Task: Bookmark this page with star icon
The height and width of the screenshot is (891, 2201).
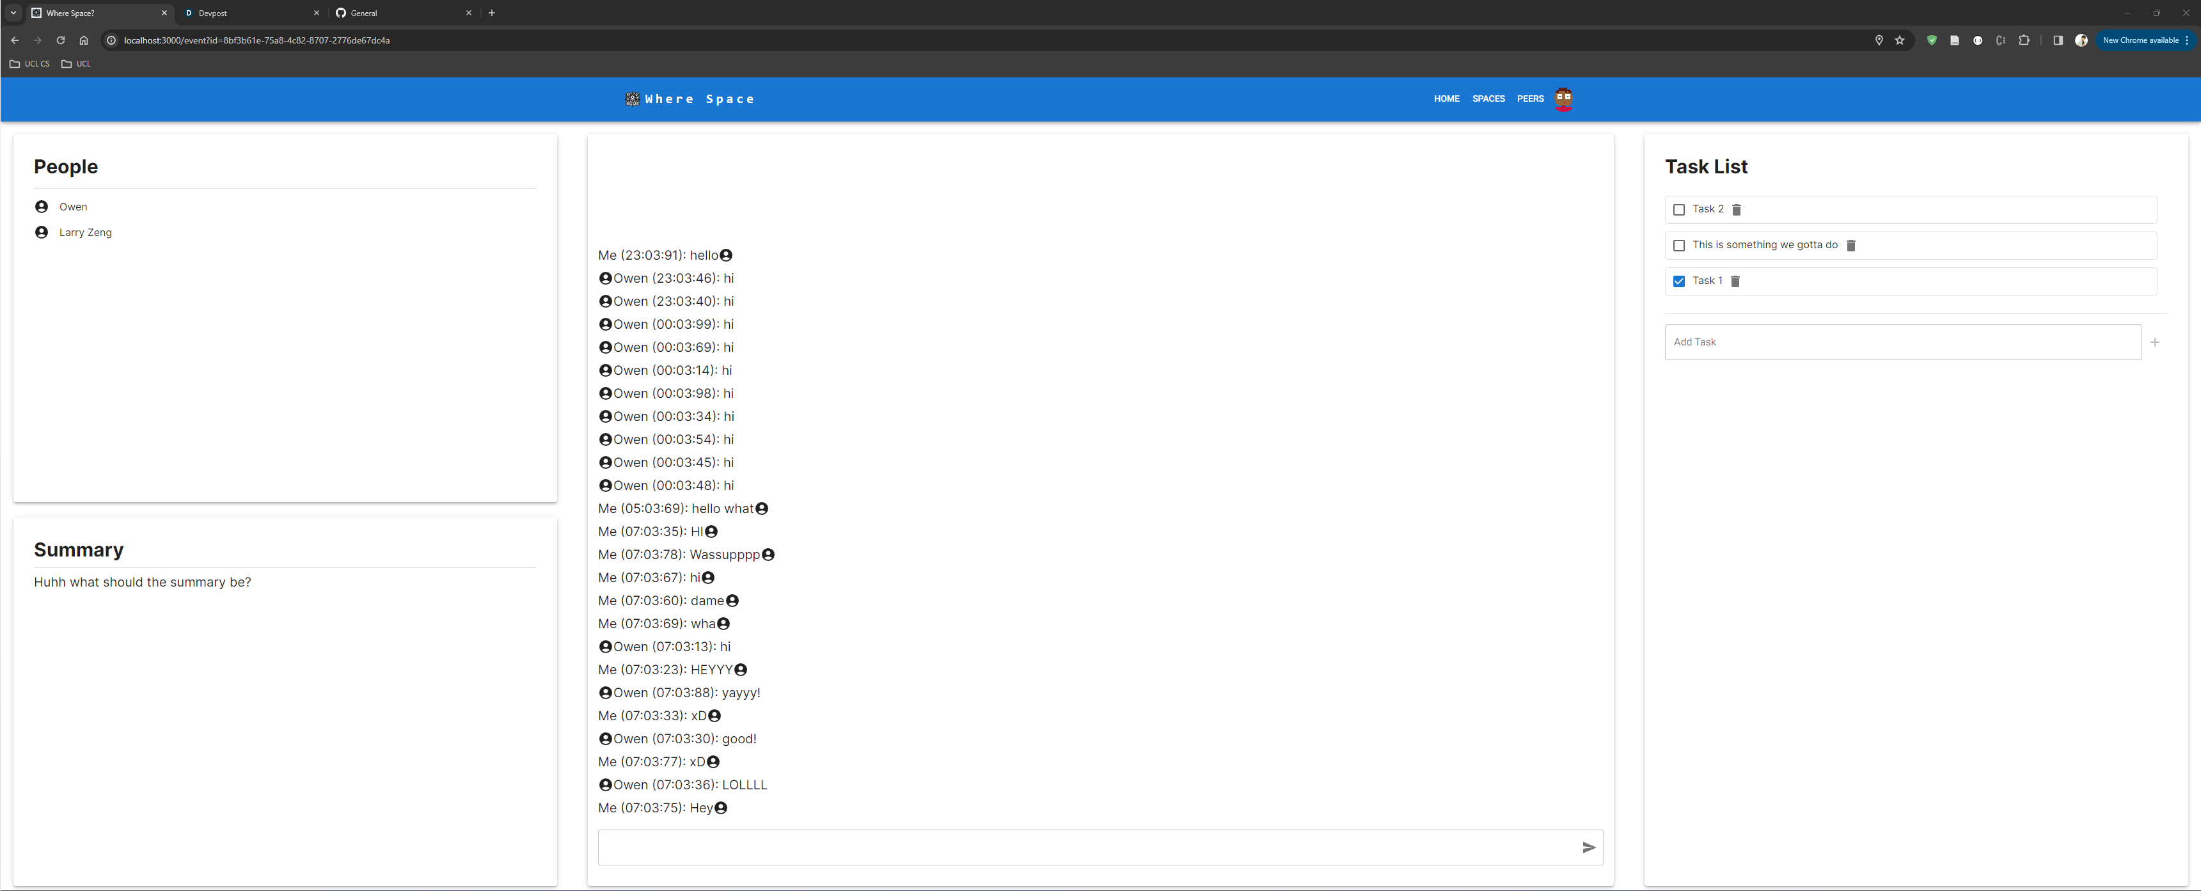Action: [1899, 40]
